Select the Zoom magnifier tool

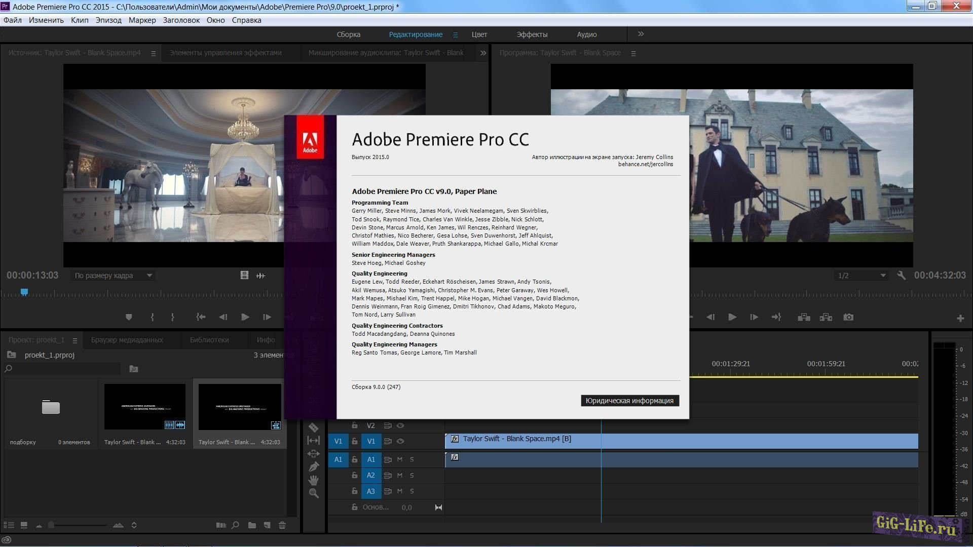313,493
